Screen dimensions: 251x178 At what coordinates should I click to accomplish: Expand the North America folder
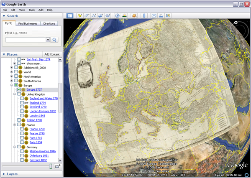click(12, 76)
